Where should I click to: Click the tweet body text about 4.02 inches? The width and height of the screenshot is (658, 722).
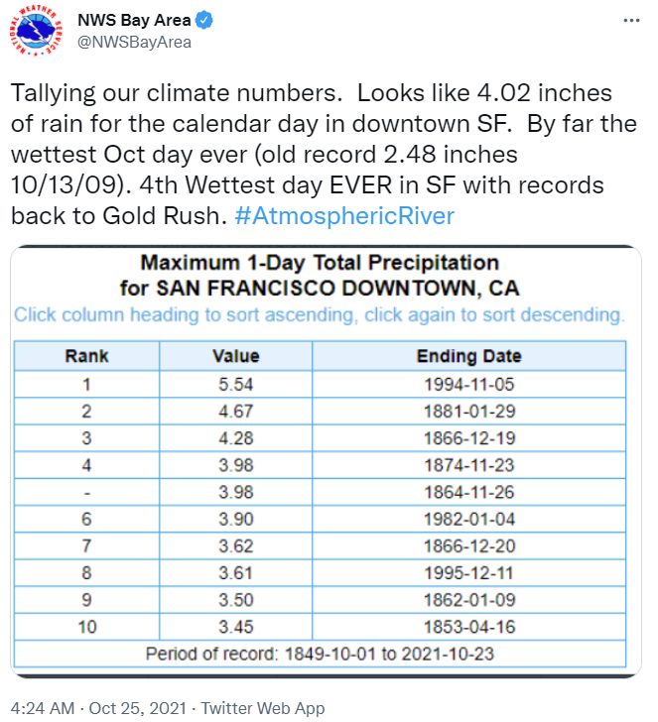coord(323,155)
